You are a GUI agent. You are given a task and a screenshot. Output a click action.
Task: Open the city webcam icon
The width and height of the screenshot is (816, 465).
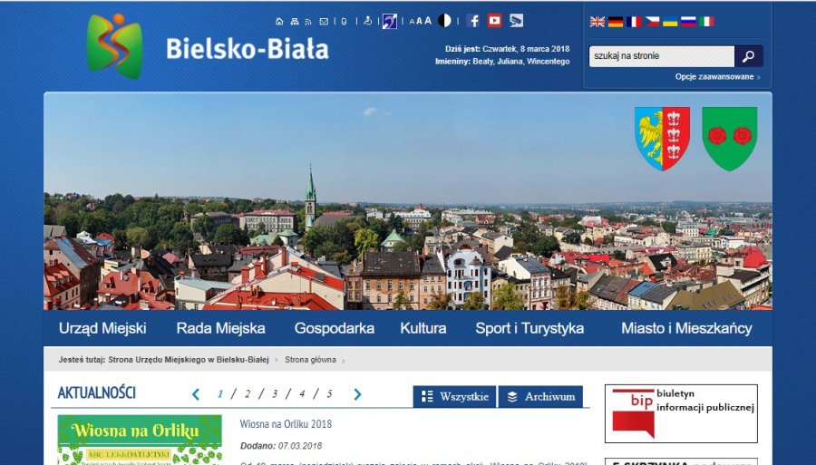[x=516, y=20]
